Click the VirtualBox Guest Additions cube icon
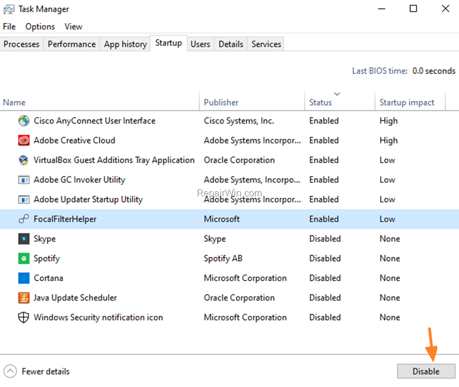Image resolution: width=459 pixels, height=387 pixels. click(x=24, y=160)
